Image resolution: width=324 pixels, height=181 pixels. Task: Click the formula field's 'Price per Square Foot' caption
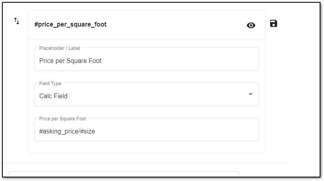(x=62, y=119)
